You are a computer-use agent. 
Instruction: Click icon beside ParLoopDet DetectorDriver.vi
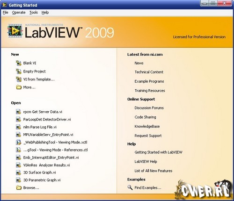pos(18,119)
